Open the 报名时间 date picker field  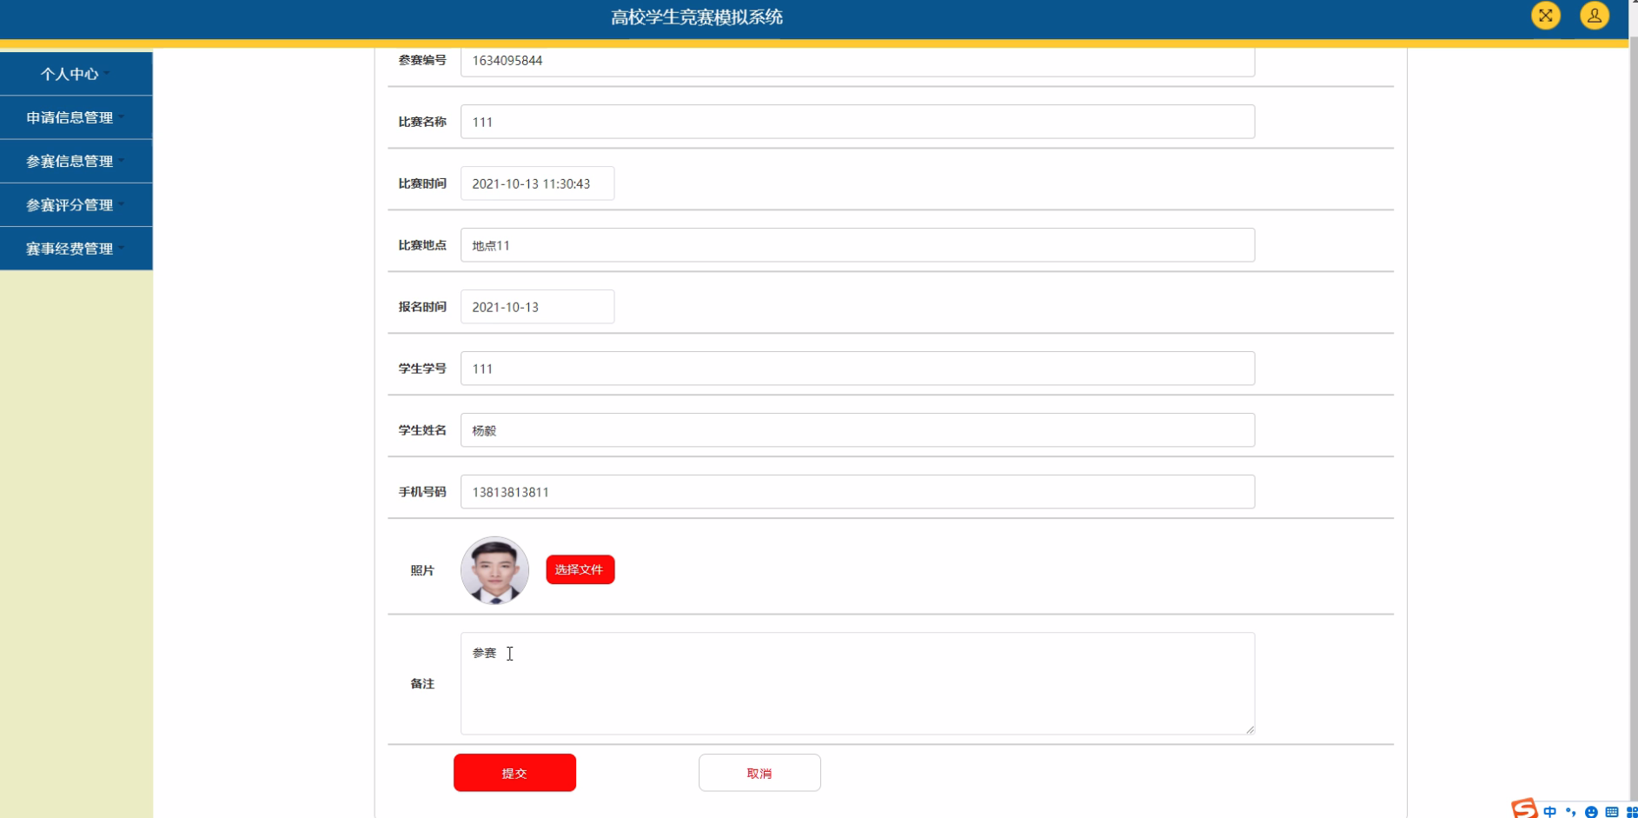(537, 307)
